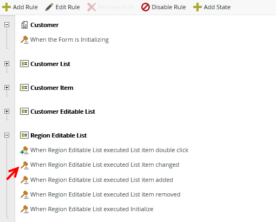Click the Customer form document icon

click(24, 25)
